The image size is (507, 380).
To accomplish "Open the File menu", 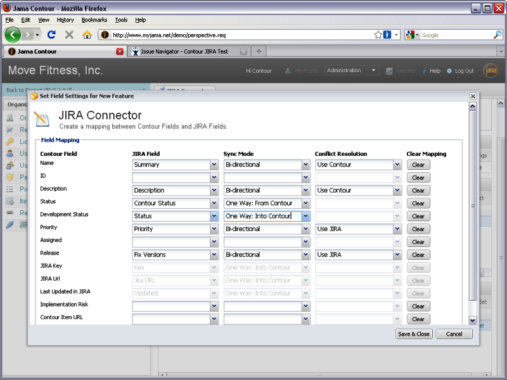I will coord(10,20).
